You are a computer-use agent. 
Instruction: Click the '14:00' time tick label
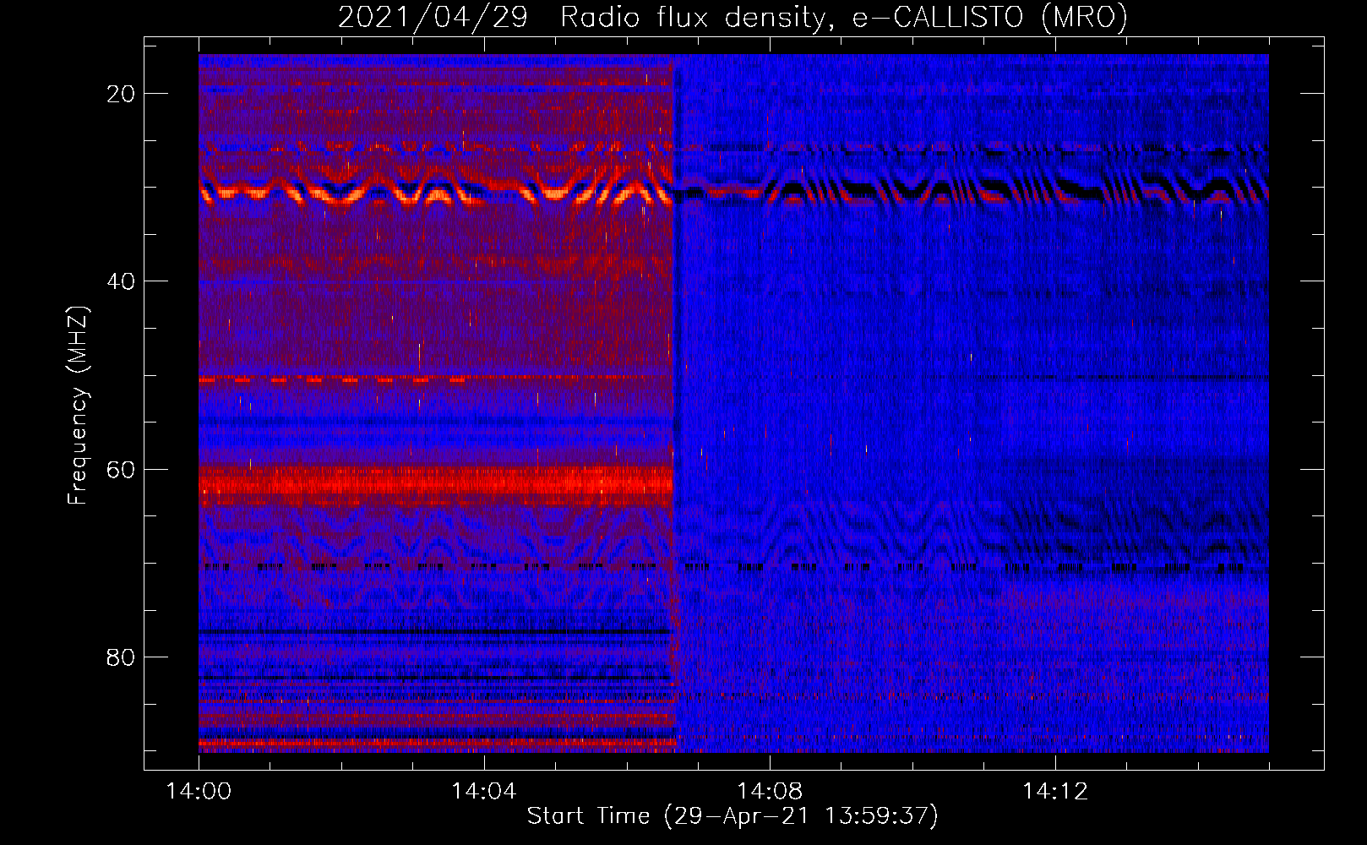tap(199, 792)
